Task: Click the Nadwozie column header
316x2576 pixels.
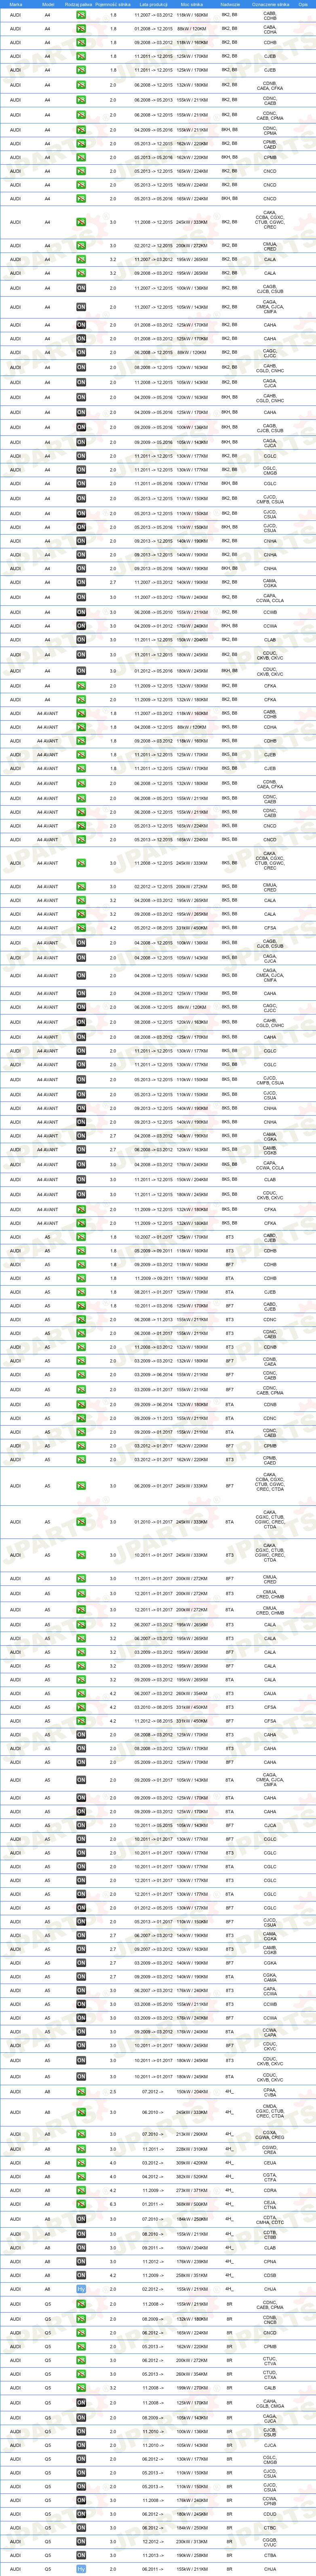Action: [230, 4]
